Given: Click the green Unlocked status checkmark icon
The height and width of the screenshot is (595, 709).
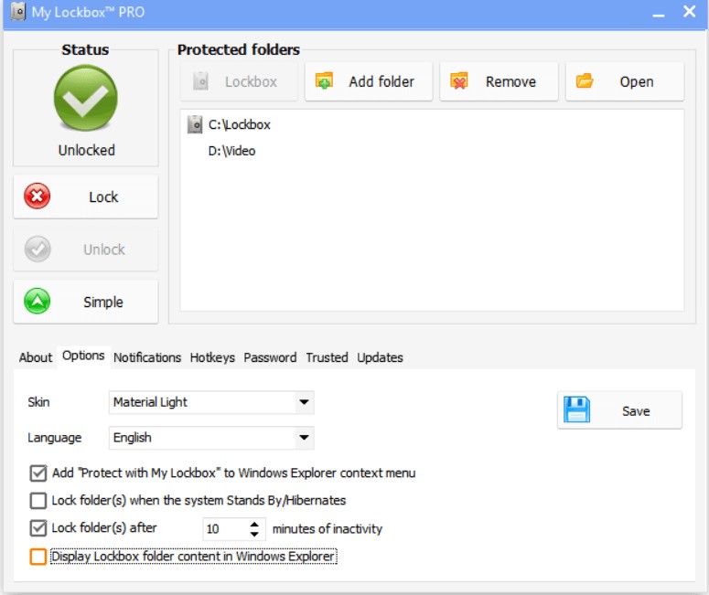Looking at the screenshot, I should 86,99.
